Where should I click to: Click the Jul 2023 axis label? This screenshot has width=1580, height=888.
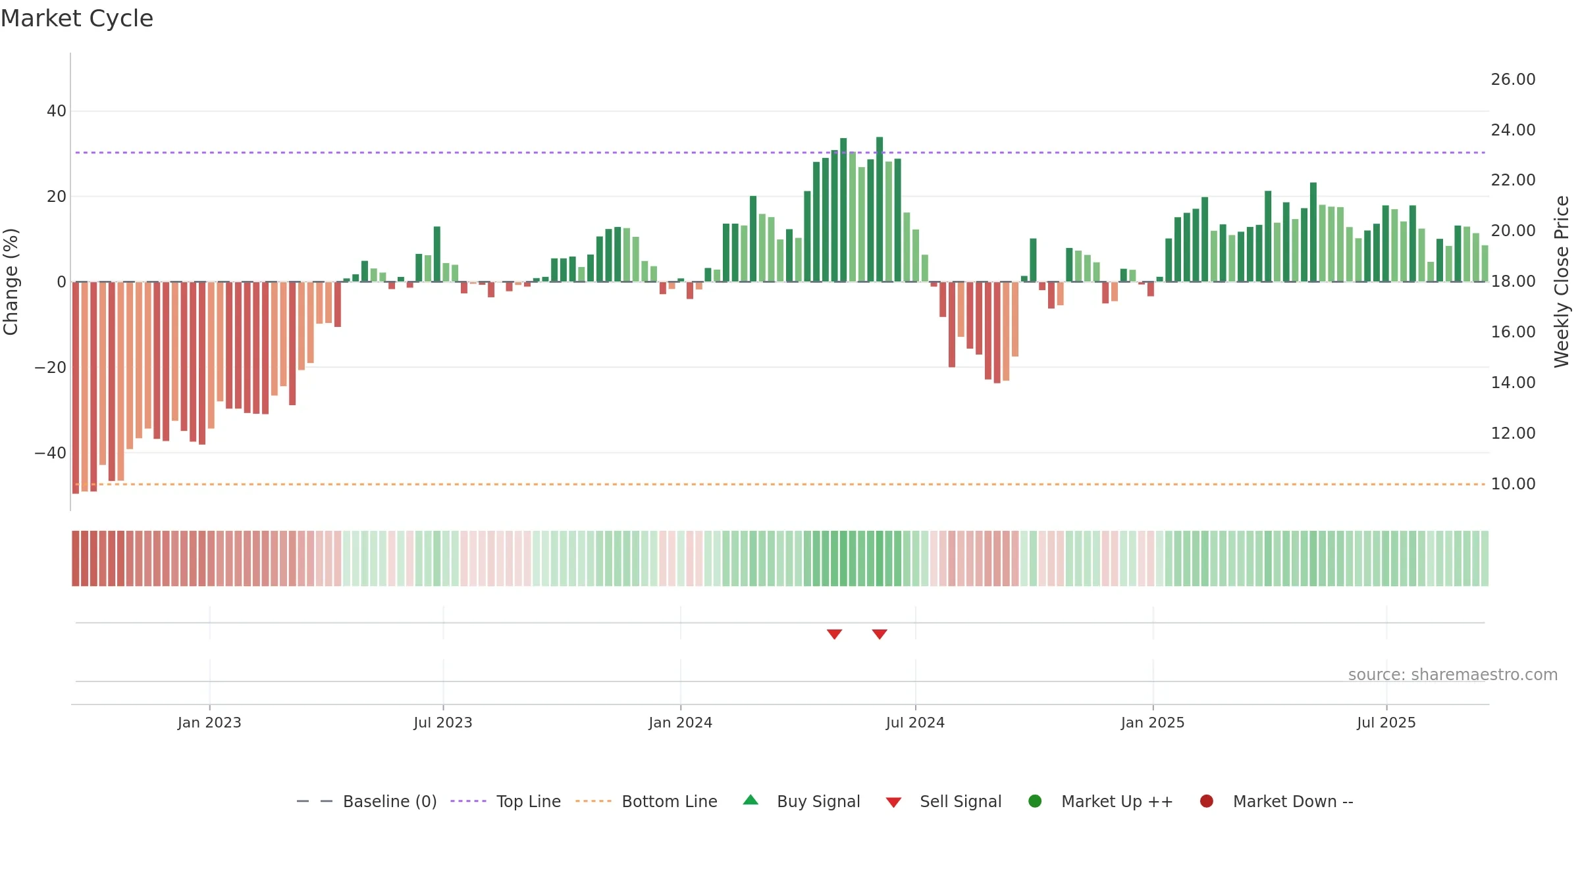(x=443, y=723)
